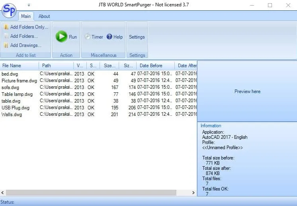This screenshot has width=297, height=206.
Task: Sort by the Path column header
Action: [x=56, y=66]
